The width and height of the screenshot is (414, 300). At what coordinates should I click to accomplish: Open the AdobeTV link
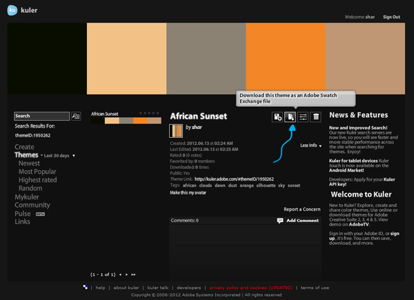point(359,225)
